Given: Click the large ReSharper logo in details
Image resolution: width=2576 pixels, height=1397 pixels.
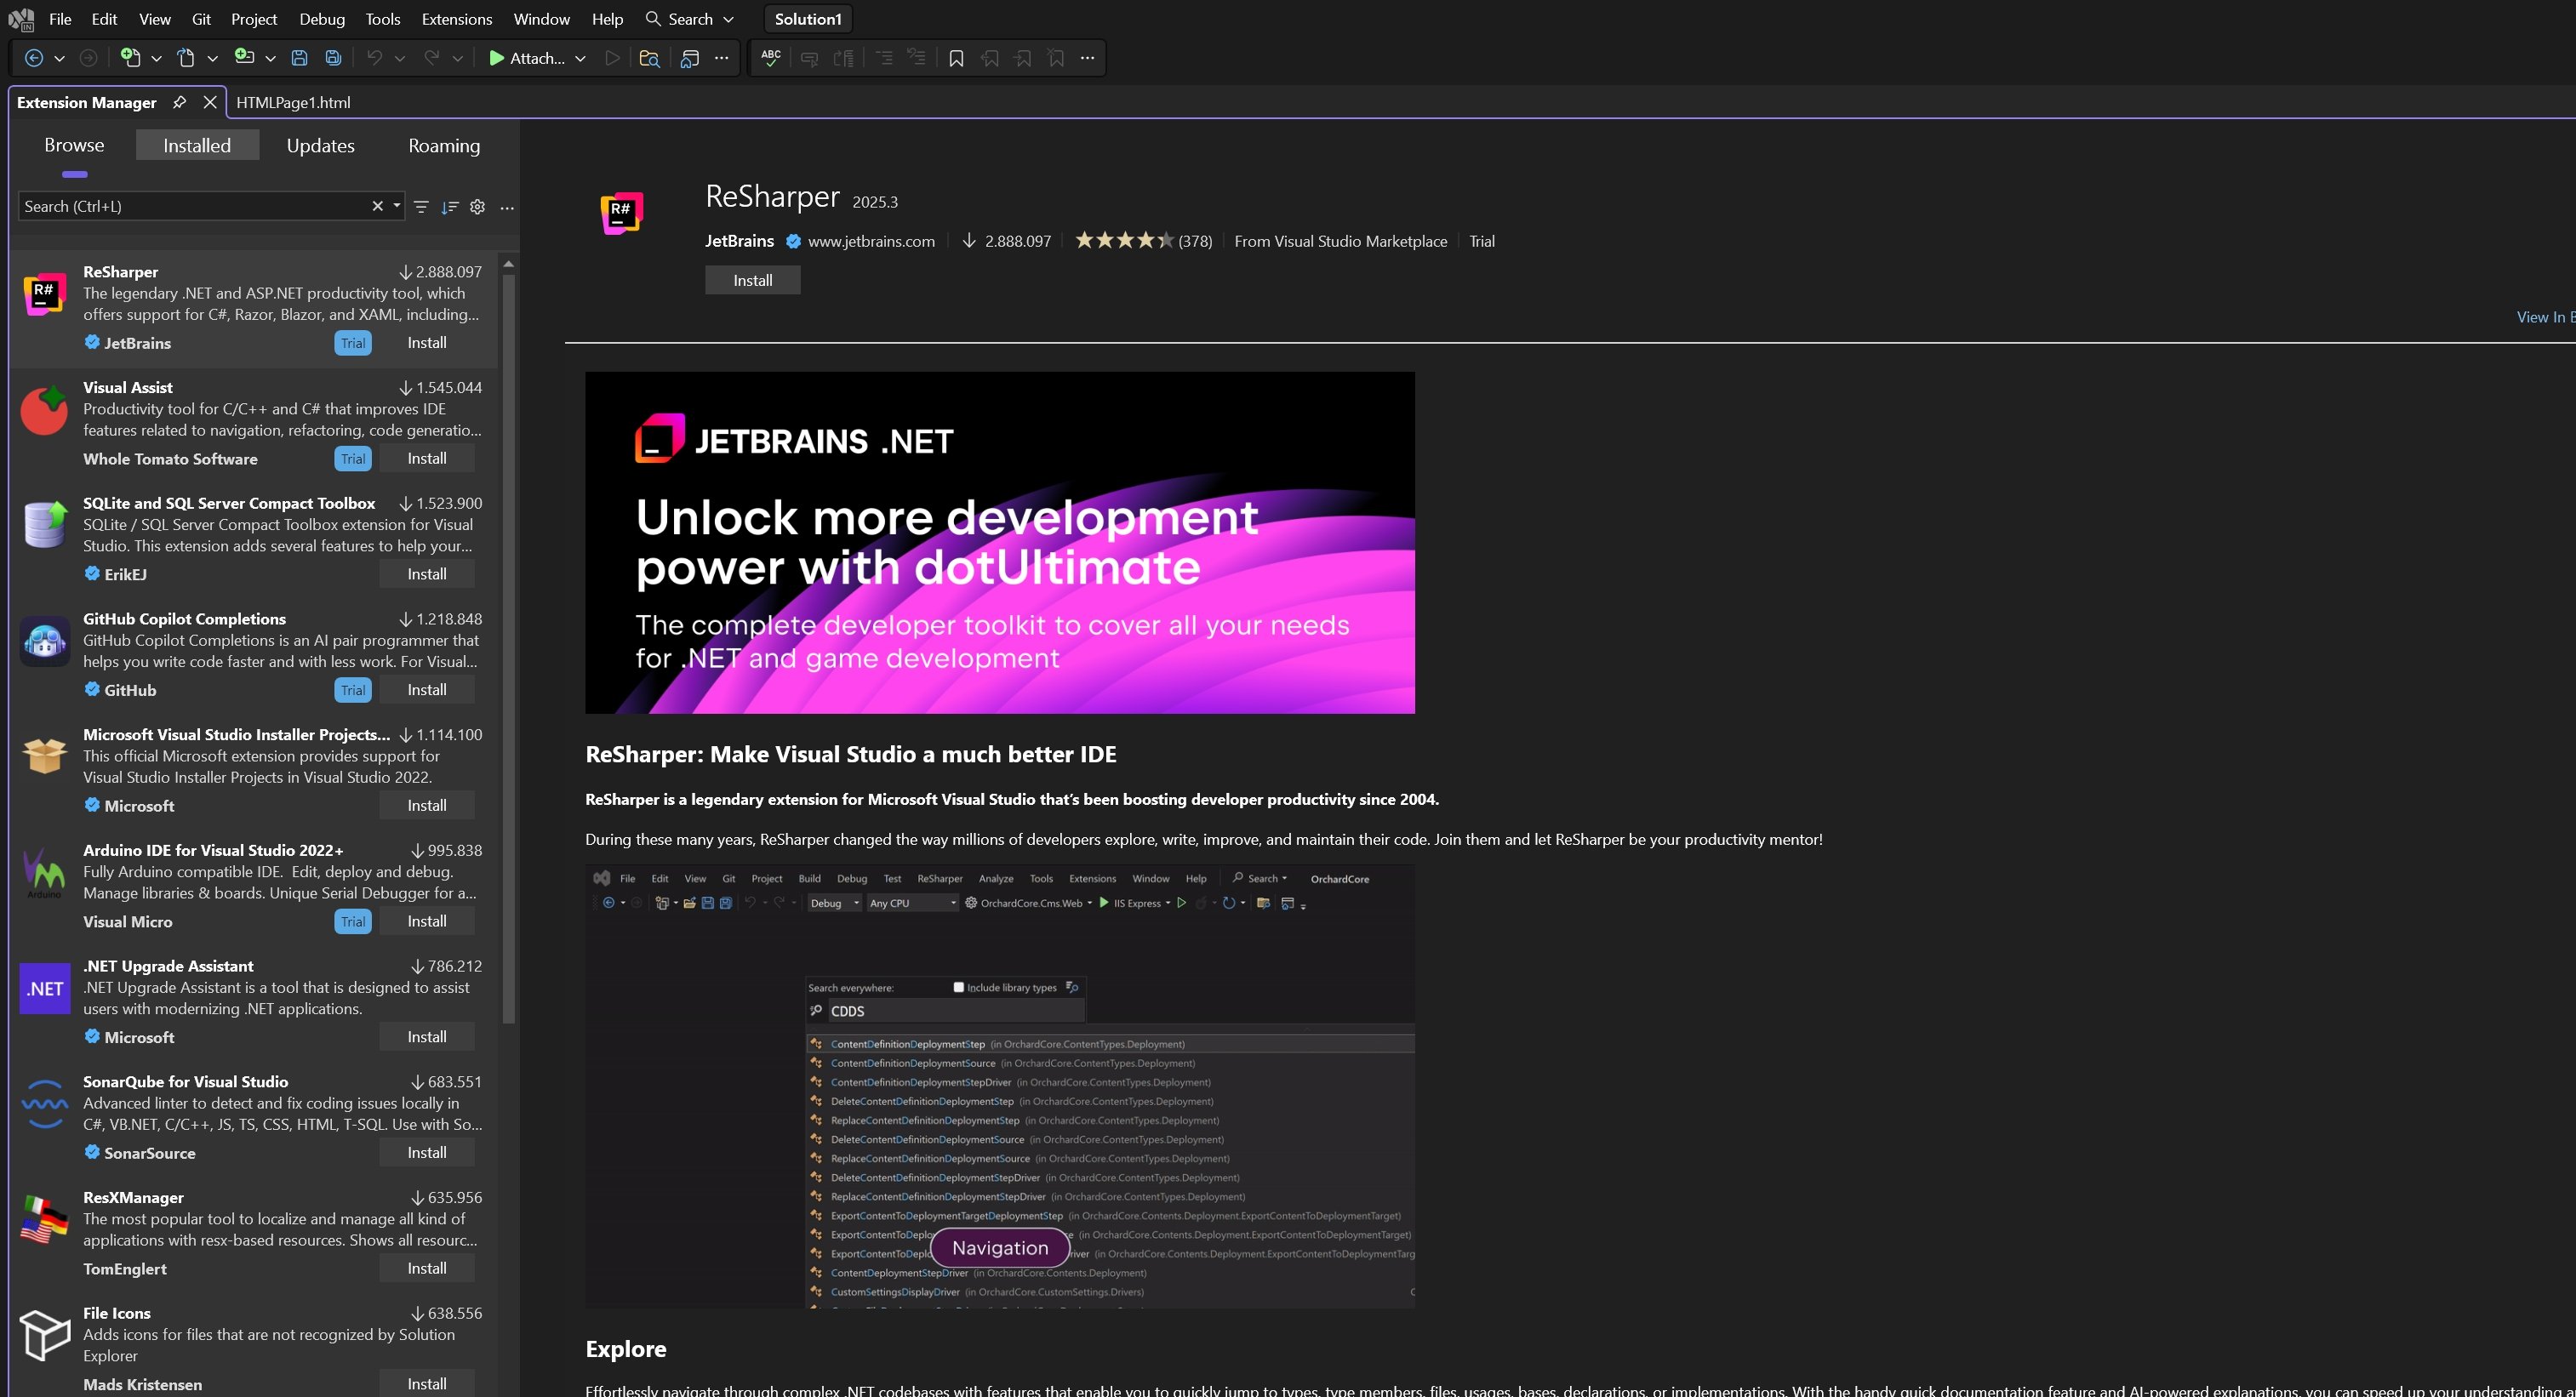Looking at the screenshot, I should tap(621, 213).
